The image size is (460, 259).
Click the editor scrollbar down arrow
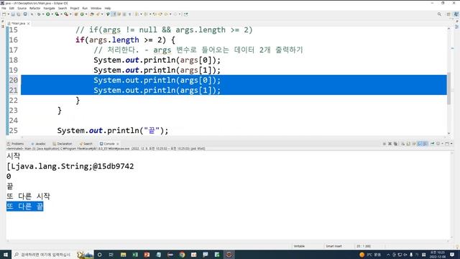pos(448,133)
